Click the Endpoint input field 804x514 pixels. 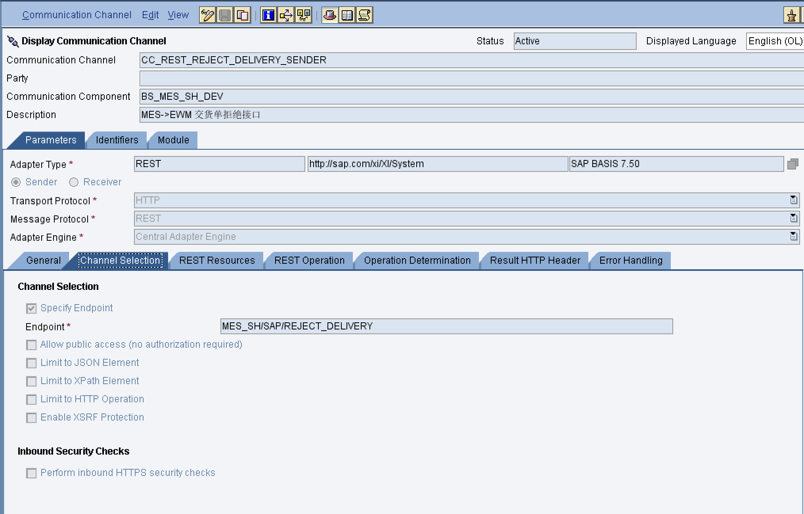tap(446, 326)
